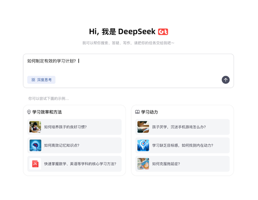Viewport: 258px width, 200px height.
Task: Click the 你可以尝试下面的示例 hint text
Action: (x=48, y=99)
